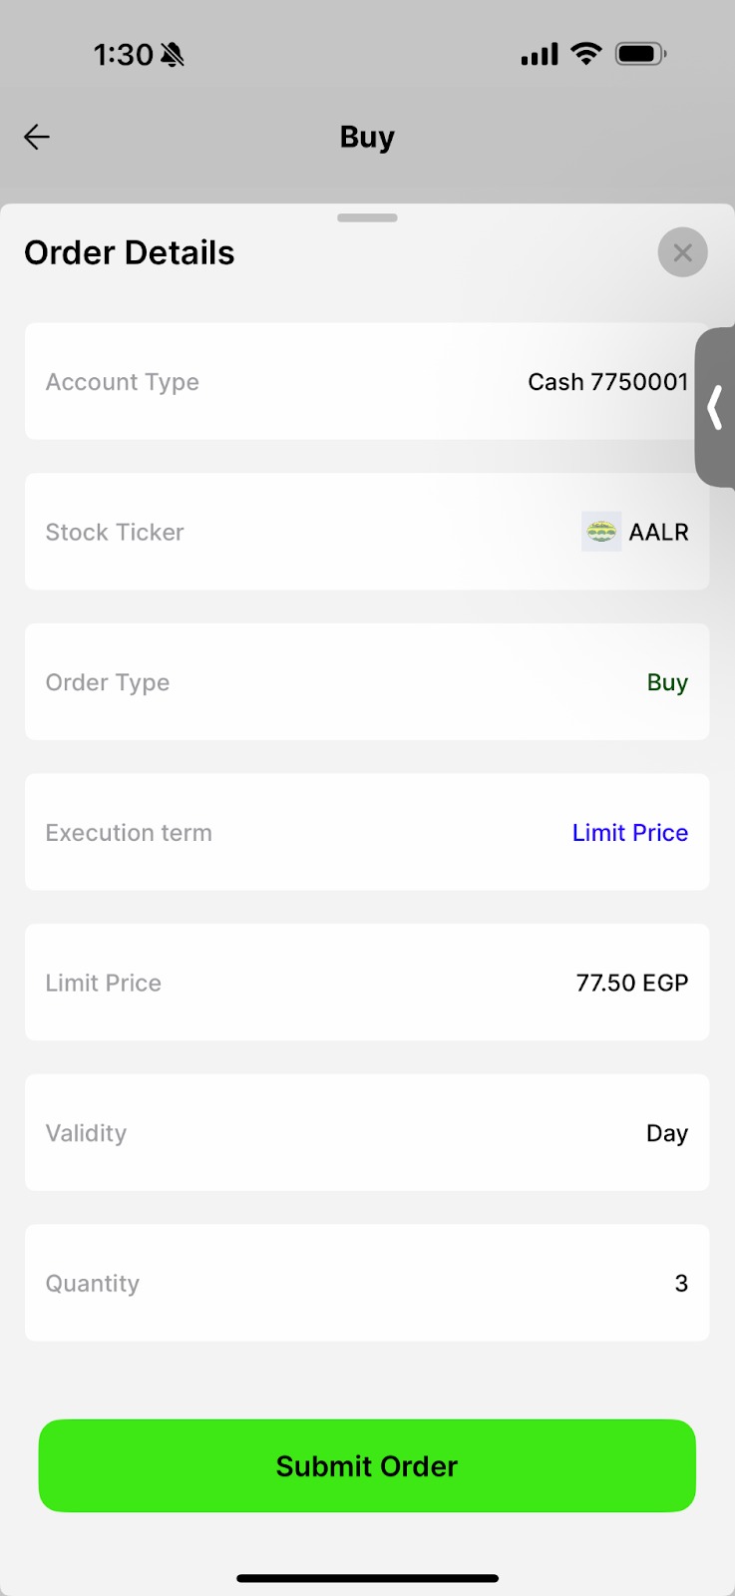Tap the home indicator bar

[x=367, y=1578]
